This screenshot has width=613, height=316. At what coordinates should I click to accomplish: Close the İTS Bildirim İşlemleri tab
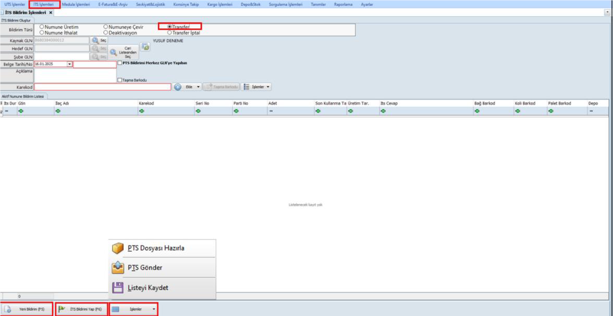(x=51, y=12)
